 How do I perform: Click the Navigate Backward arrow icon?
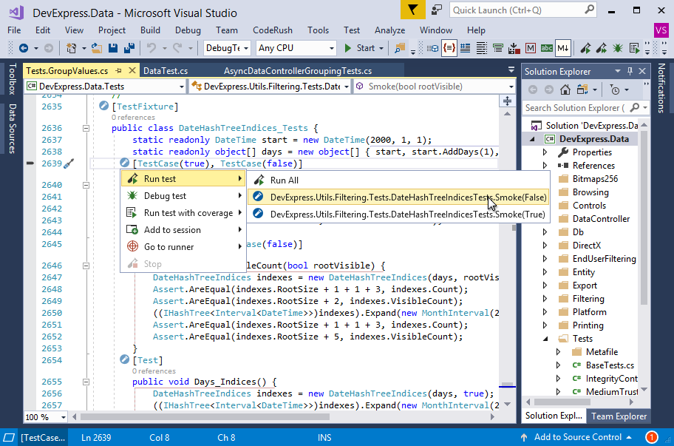[x=24, y=50]
